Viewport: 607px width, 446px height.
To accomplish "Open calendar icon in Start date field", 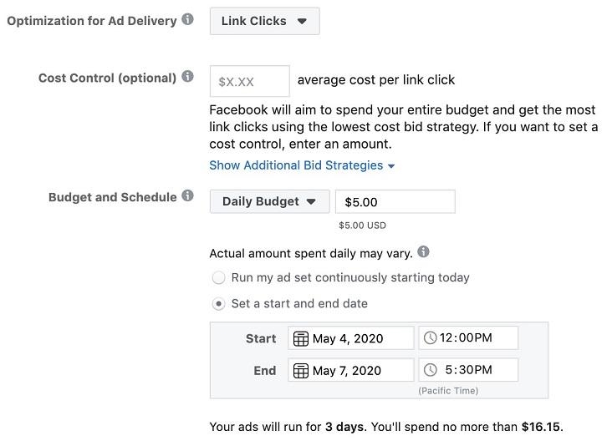I will [301, 338].
